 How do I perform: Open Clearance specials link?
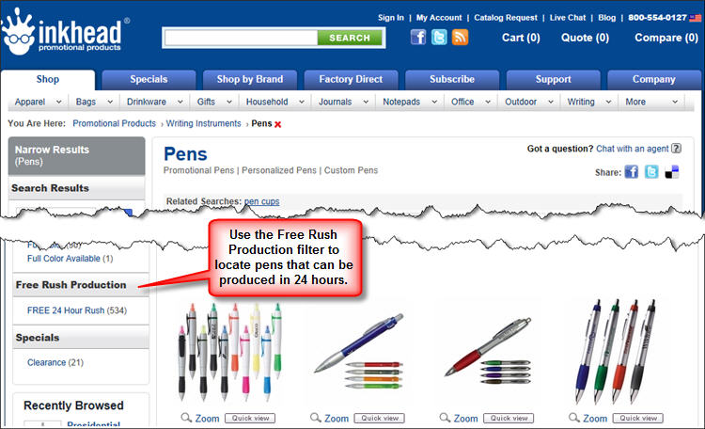55,362
